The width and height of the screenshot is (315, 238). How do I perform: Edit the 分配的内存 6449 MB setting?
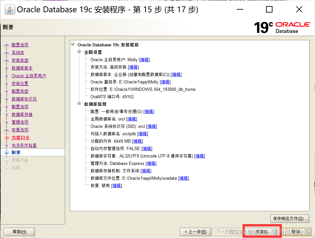tap(137, 141)
